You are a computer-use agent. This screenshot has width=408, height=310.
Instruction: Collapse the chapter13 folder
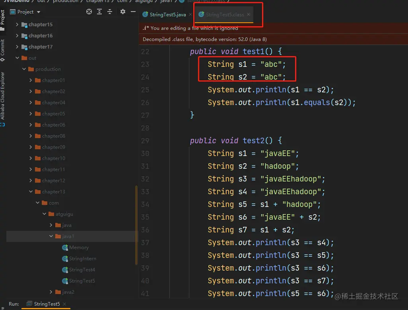click(x=31, y=191)
